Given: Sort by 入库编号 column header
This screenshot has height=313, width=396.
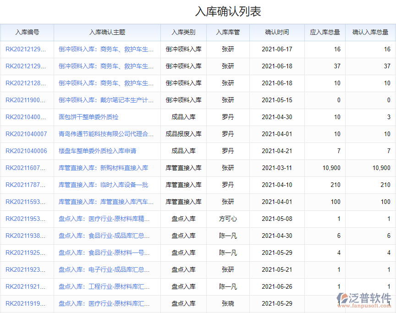Looking at the screenshot, I should pyautogui.click(x=27, y=33).
